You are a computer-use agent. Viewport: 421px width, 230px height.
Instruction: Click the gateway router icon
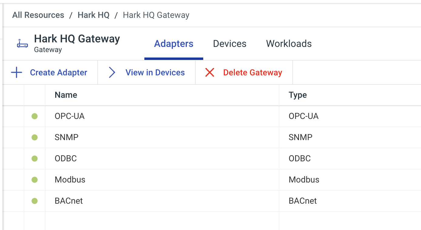tap(22, 44)
